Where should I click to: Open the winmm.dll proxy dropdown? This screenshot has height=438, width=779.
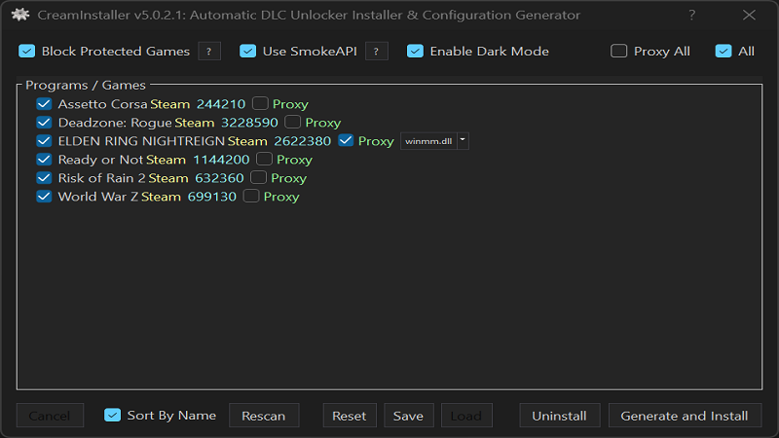click(434, 141)
